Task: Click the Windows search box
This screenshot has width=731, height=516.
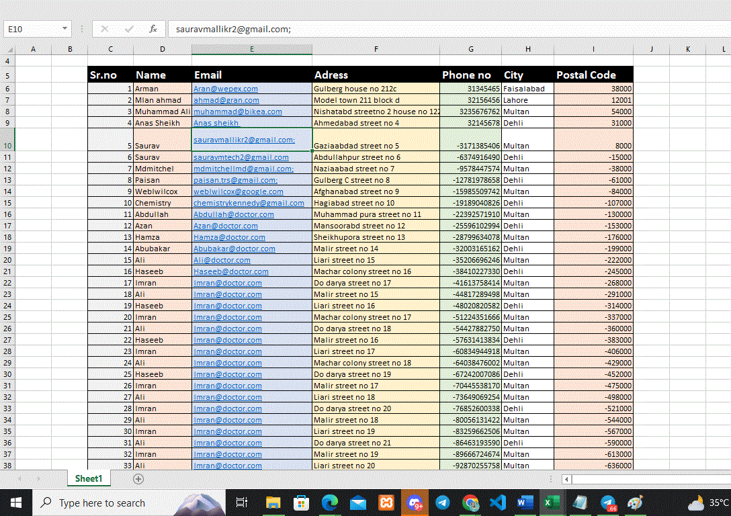Action: coord(101,503)
